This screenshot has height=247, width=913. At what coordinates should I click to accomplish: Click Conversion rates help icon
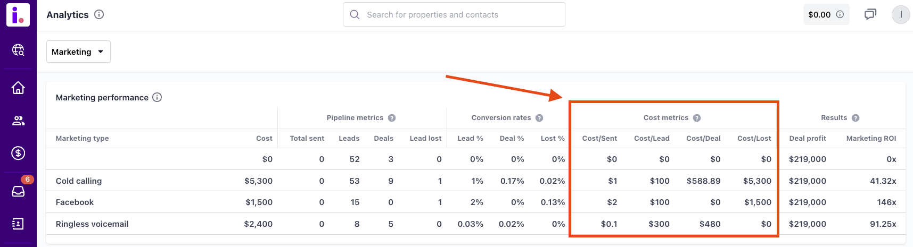(x=539, y=118)
